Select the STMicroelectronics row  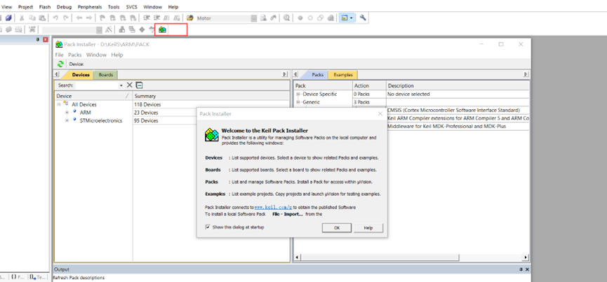pos(100,120)
